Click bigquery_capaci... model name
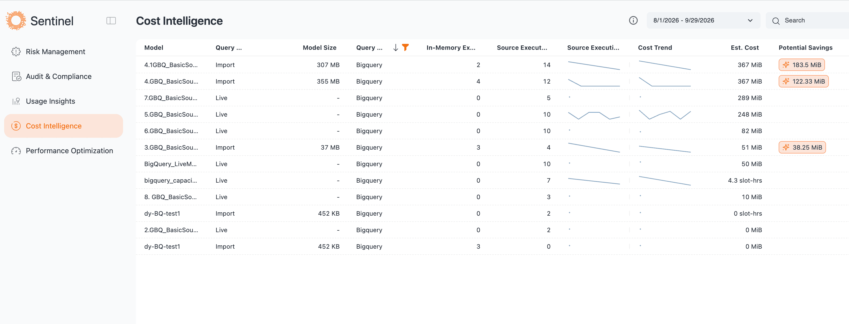 click(x=170, y=180)
